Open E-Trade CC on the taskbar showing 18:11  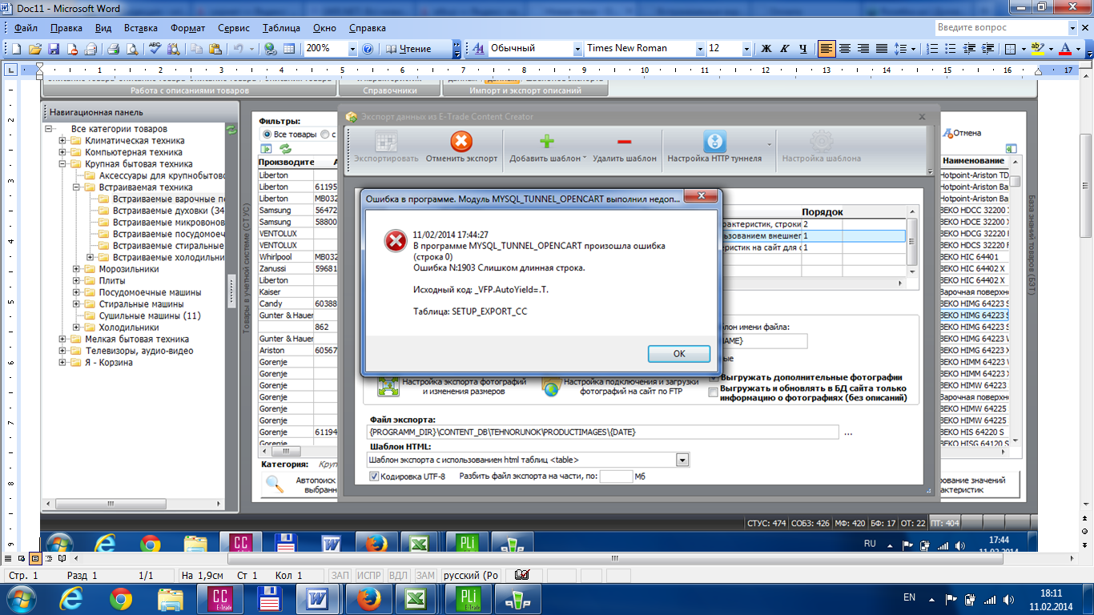tap(219, 597)
